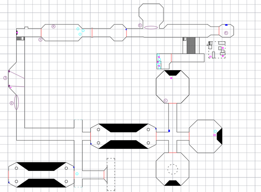This screenshot has height=192, width=261.
Task: Click red door on the right octagon's left side
Action: click(189, 136)
